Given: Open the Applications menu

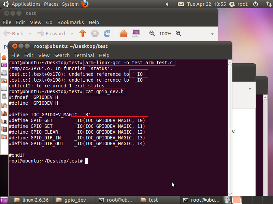Looking at the screenshot, I should tap(26, 4).
